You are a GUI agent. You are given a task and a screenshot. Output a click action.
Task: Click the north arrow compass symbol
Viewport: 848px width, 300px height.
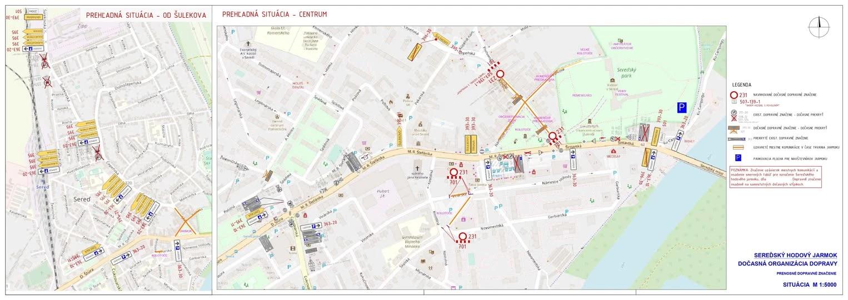tap(819, 26)
